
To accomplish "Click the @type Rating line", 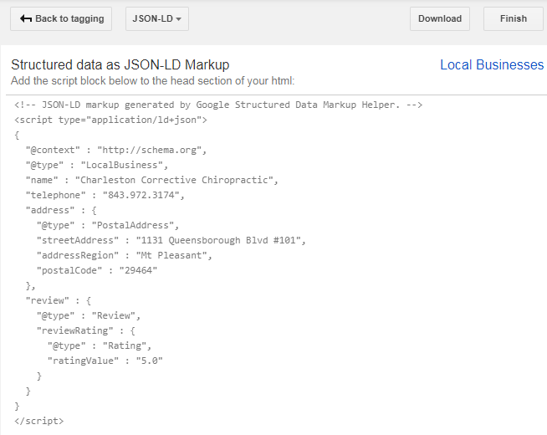I will (x=100, y=345).
